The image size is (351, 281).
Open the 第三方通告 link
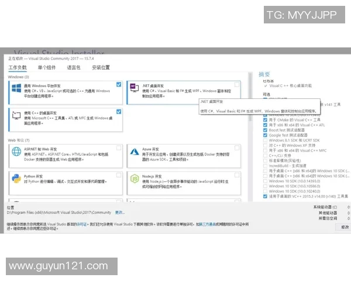pos(207,224)
